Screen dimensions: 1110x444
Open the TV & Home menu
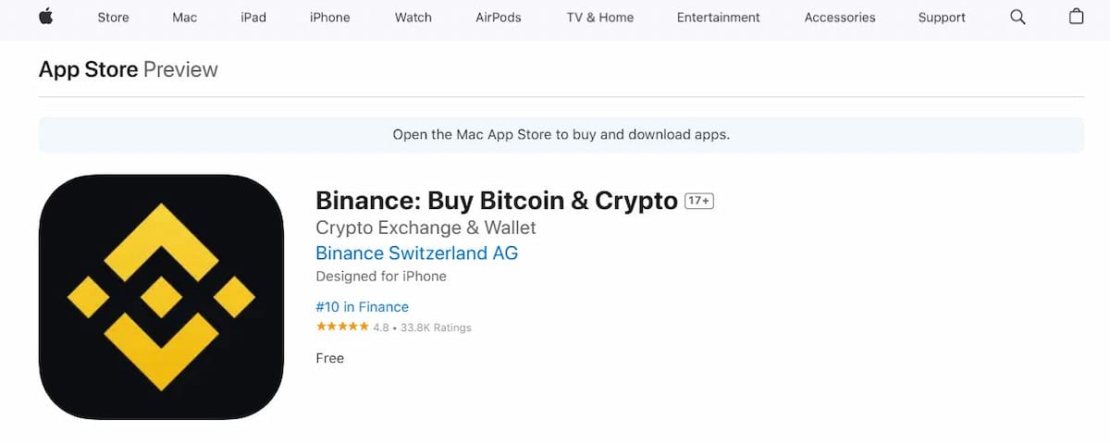(599, 18)
